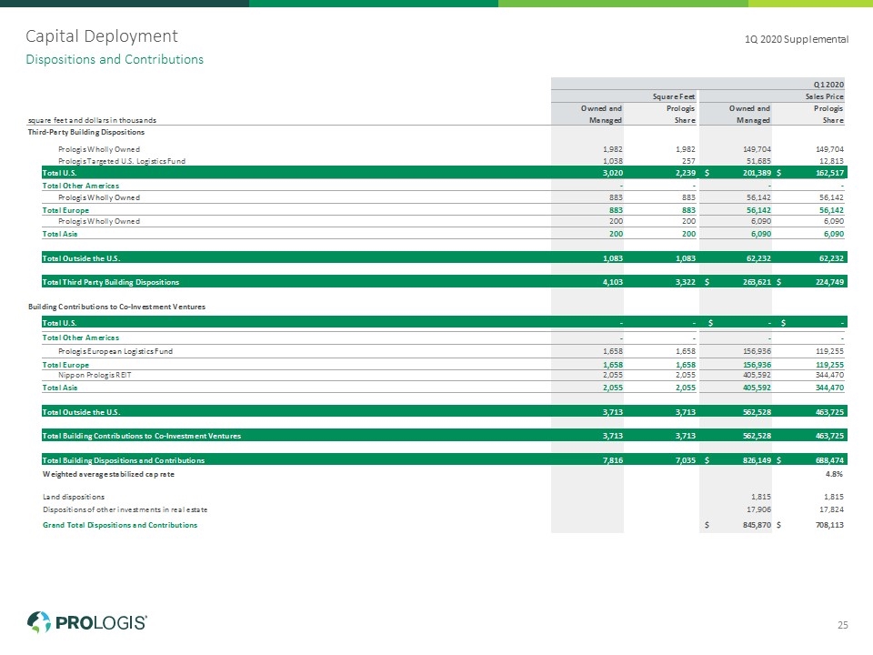Click 'square feet and dollars in thousands' note
Viewport: 873px width, 655px height.
(x=93, y=120)
